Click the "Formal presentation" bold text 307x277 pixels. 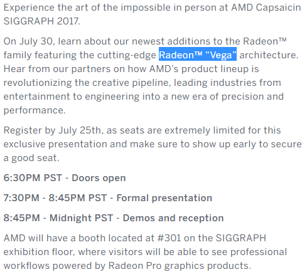(x=164, y=198)
